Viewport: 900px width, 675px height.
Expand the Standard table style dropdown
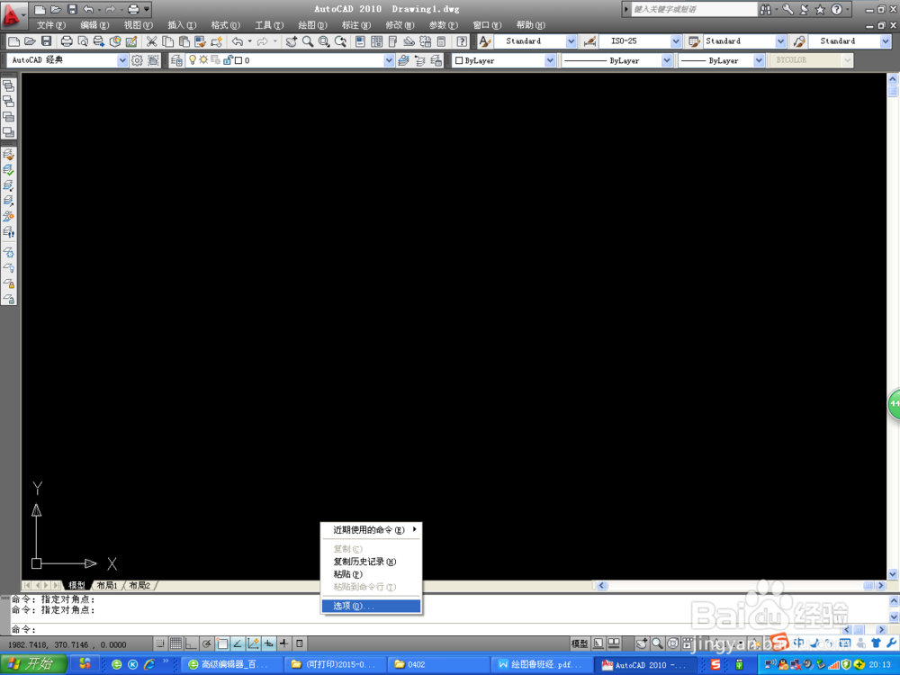(x=780, y=41)
